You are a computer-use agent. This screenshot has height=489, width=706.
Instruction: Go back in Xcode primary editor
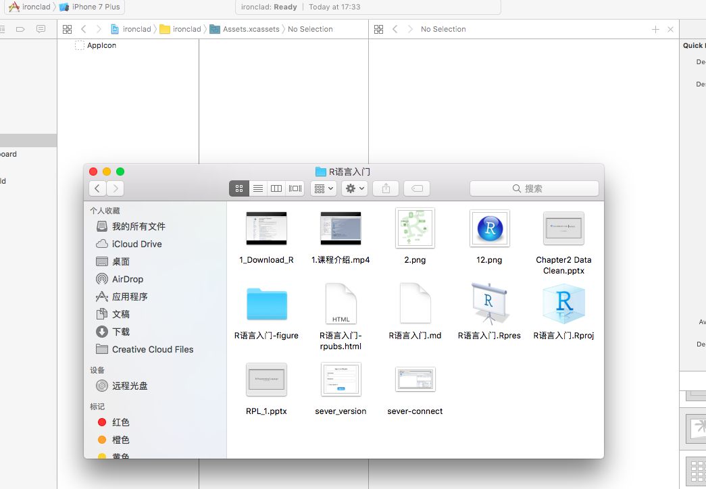tap(84, 29)
